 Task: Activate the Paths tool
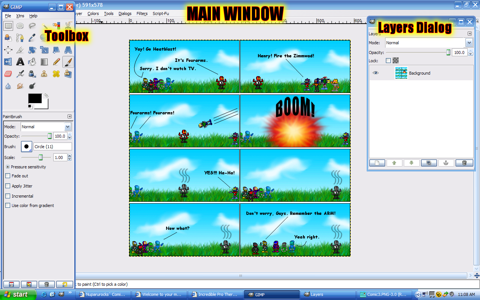click(20, 38)
